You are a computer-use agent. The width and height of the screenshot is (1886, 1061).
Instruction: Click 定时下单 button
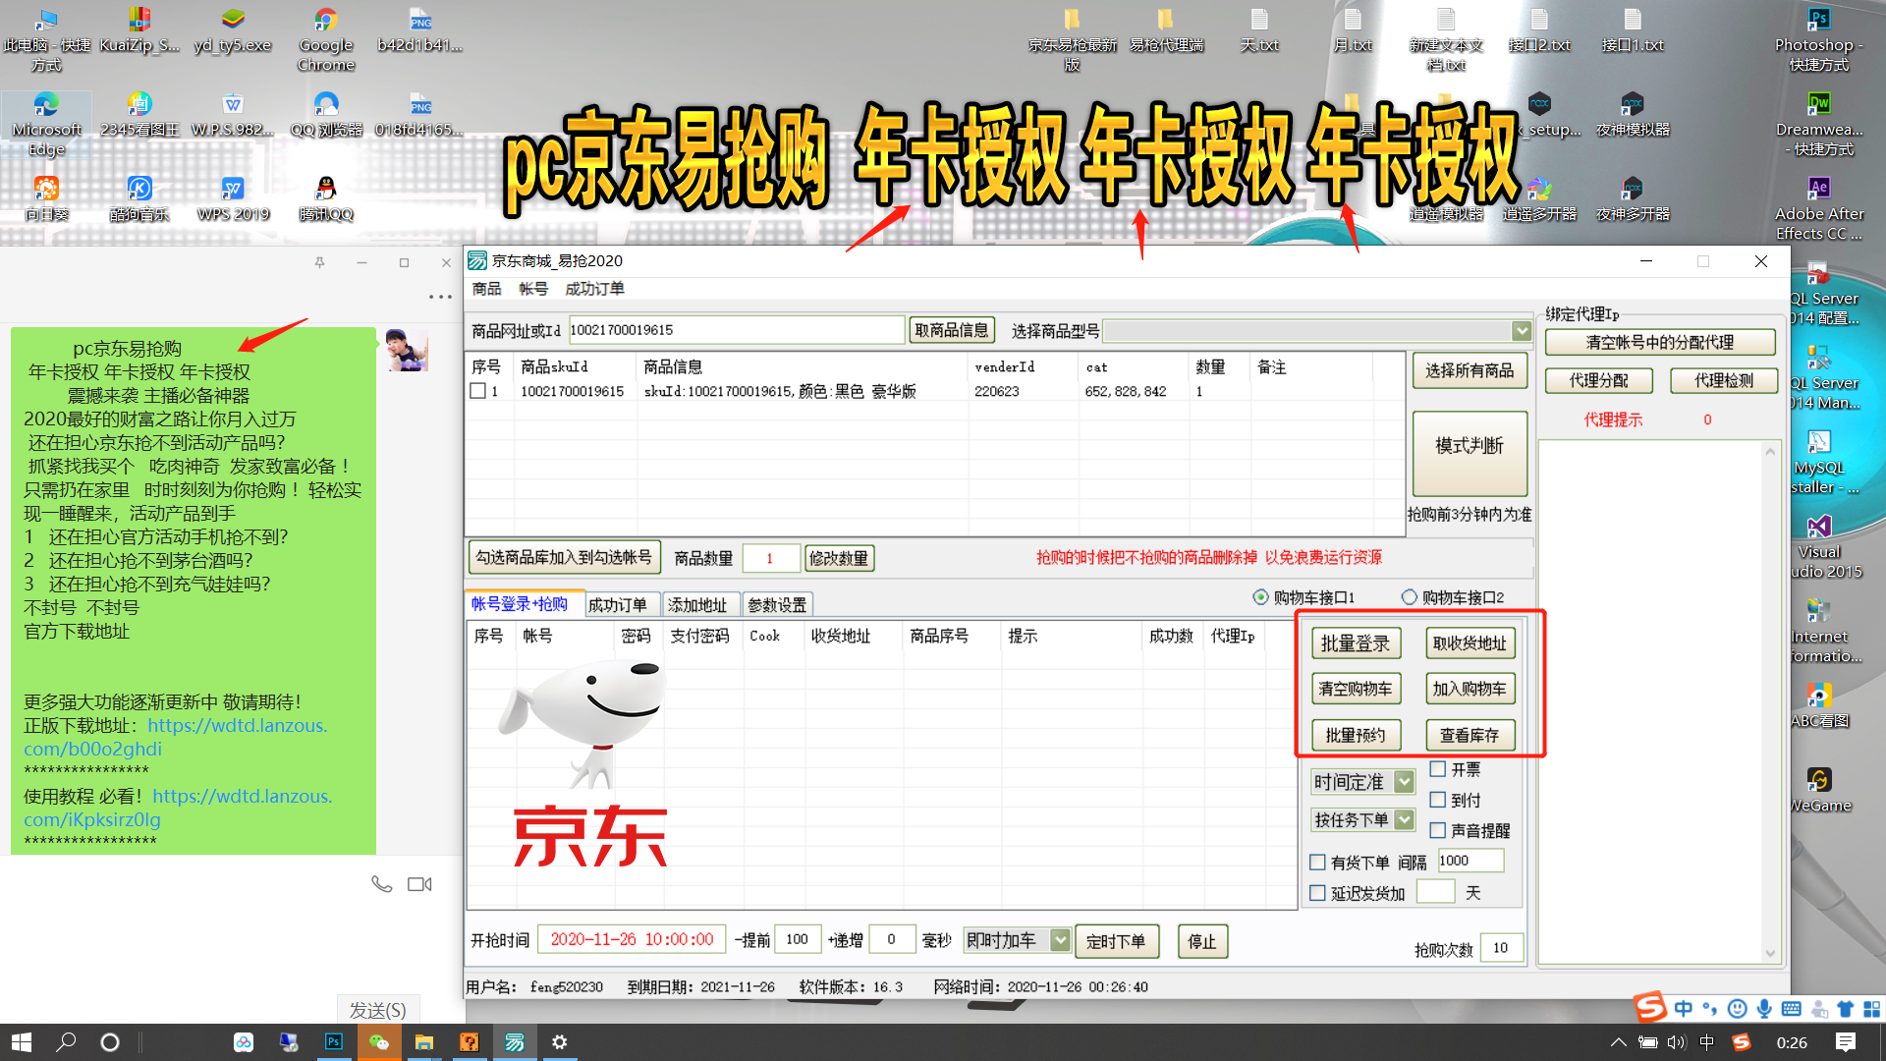pos(1117,941)
